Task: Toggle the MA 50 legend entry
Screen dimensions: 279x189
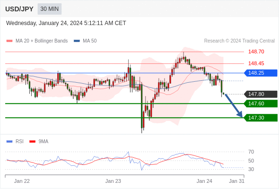Action: pyautogui.click(x=85, y=41)
